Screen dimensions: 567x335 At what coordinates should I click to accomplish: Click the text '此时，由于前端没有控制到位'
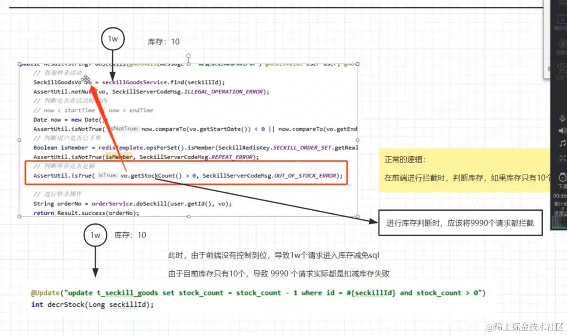[217, 256]
